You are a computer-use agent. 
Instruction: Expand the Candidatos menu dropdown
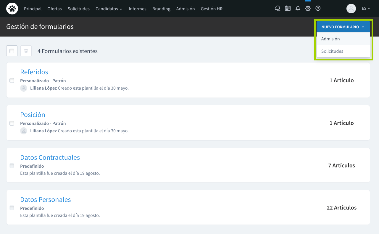(x=109, y=9)
